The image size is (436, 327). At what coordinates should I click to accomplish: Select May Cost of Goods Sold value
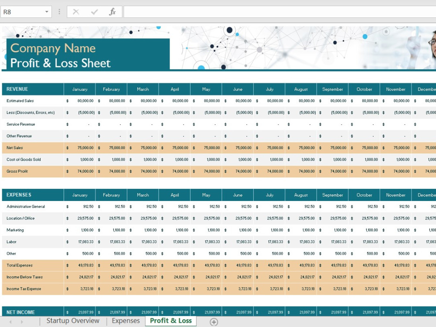point(206,159)
